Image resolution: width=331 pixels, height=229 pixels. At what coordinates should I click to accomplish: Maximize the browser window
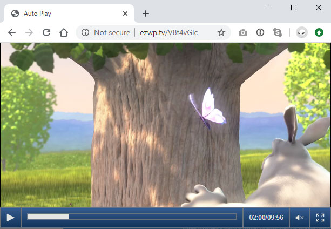[294, 8]
